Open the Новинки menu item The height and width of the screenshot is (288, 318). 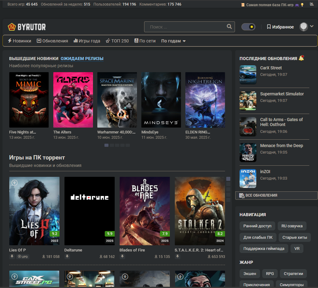point(20,41)
